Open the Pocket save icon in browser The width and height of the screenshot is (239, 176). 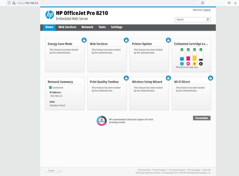[x=229, y=3]
